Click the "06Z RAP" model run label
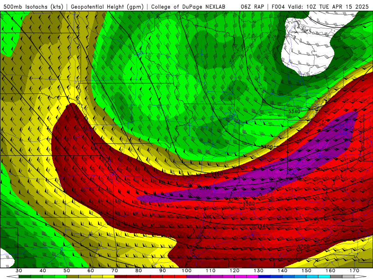Viewport: 373px width, 279px height. coord(252,7)
